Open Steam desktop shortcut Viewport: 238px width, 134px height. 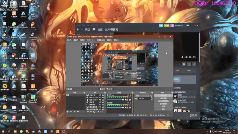(x=24, y=35)
